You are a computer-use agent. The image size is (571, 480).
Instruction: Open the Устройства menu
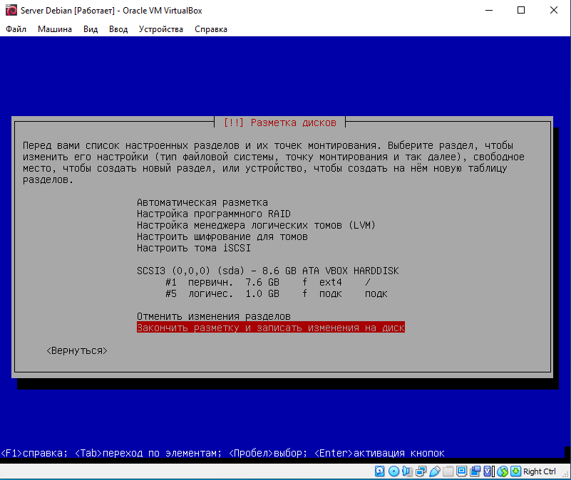(160, 29)
